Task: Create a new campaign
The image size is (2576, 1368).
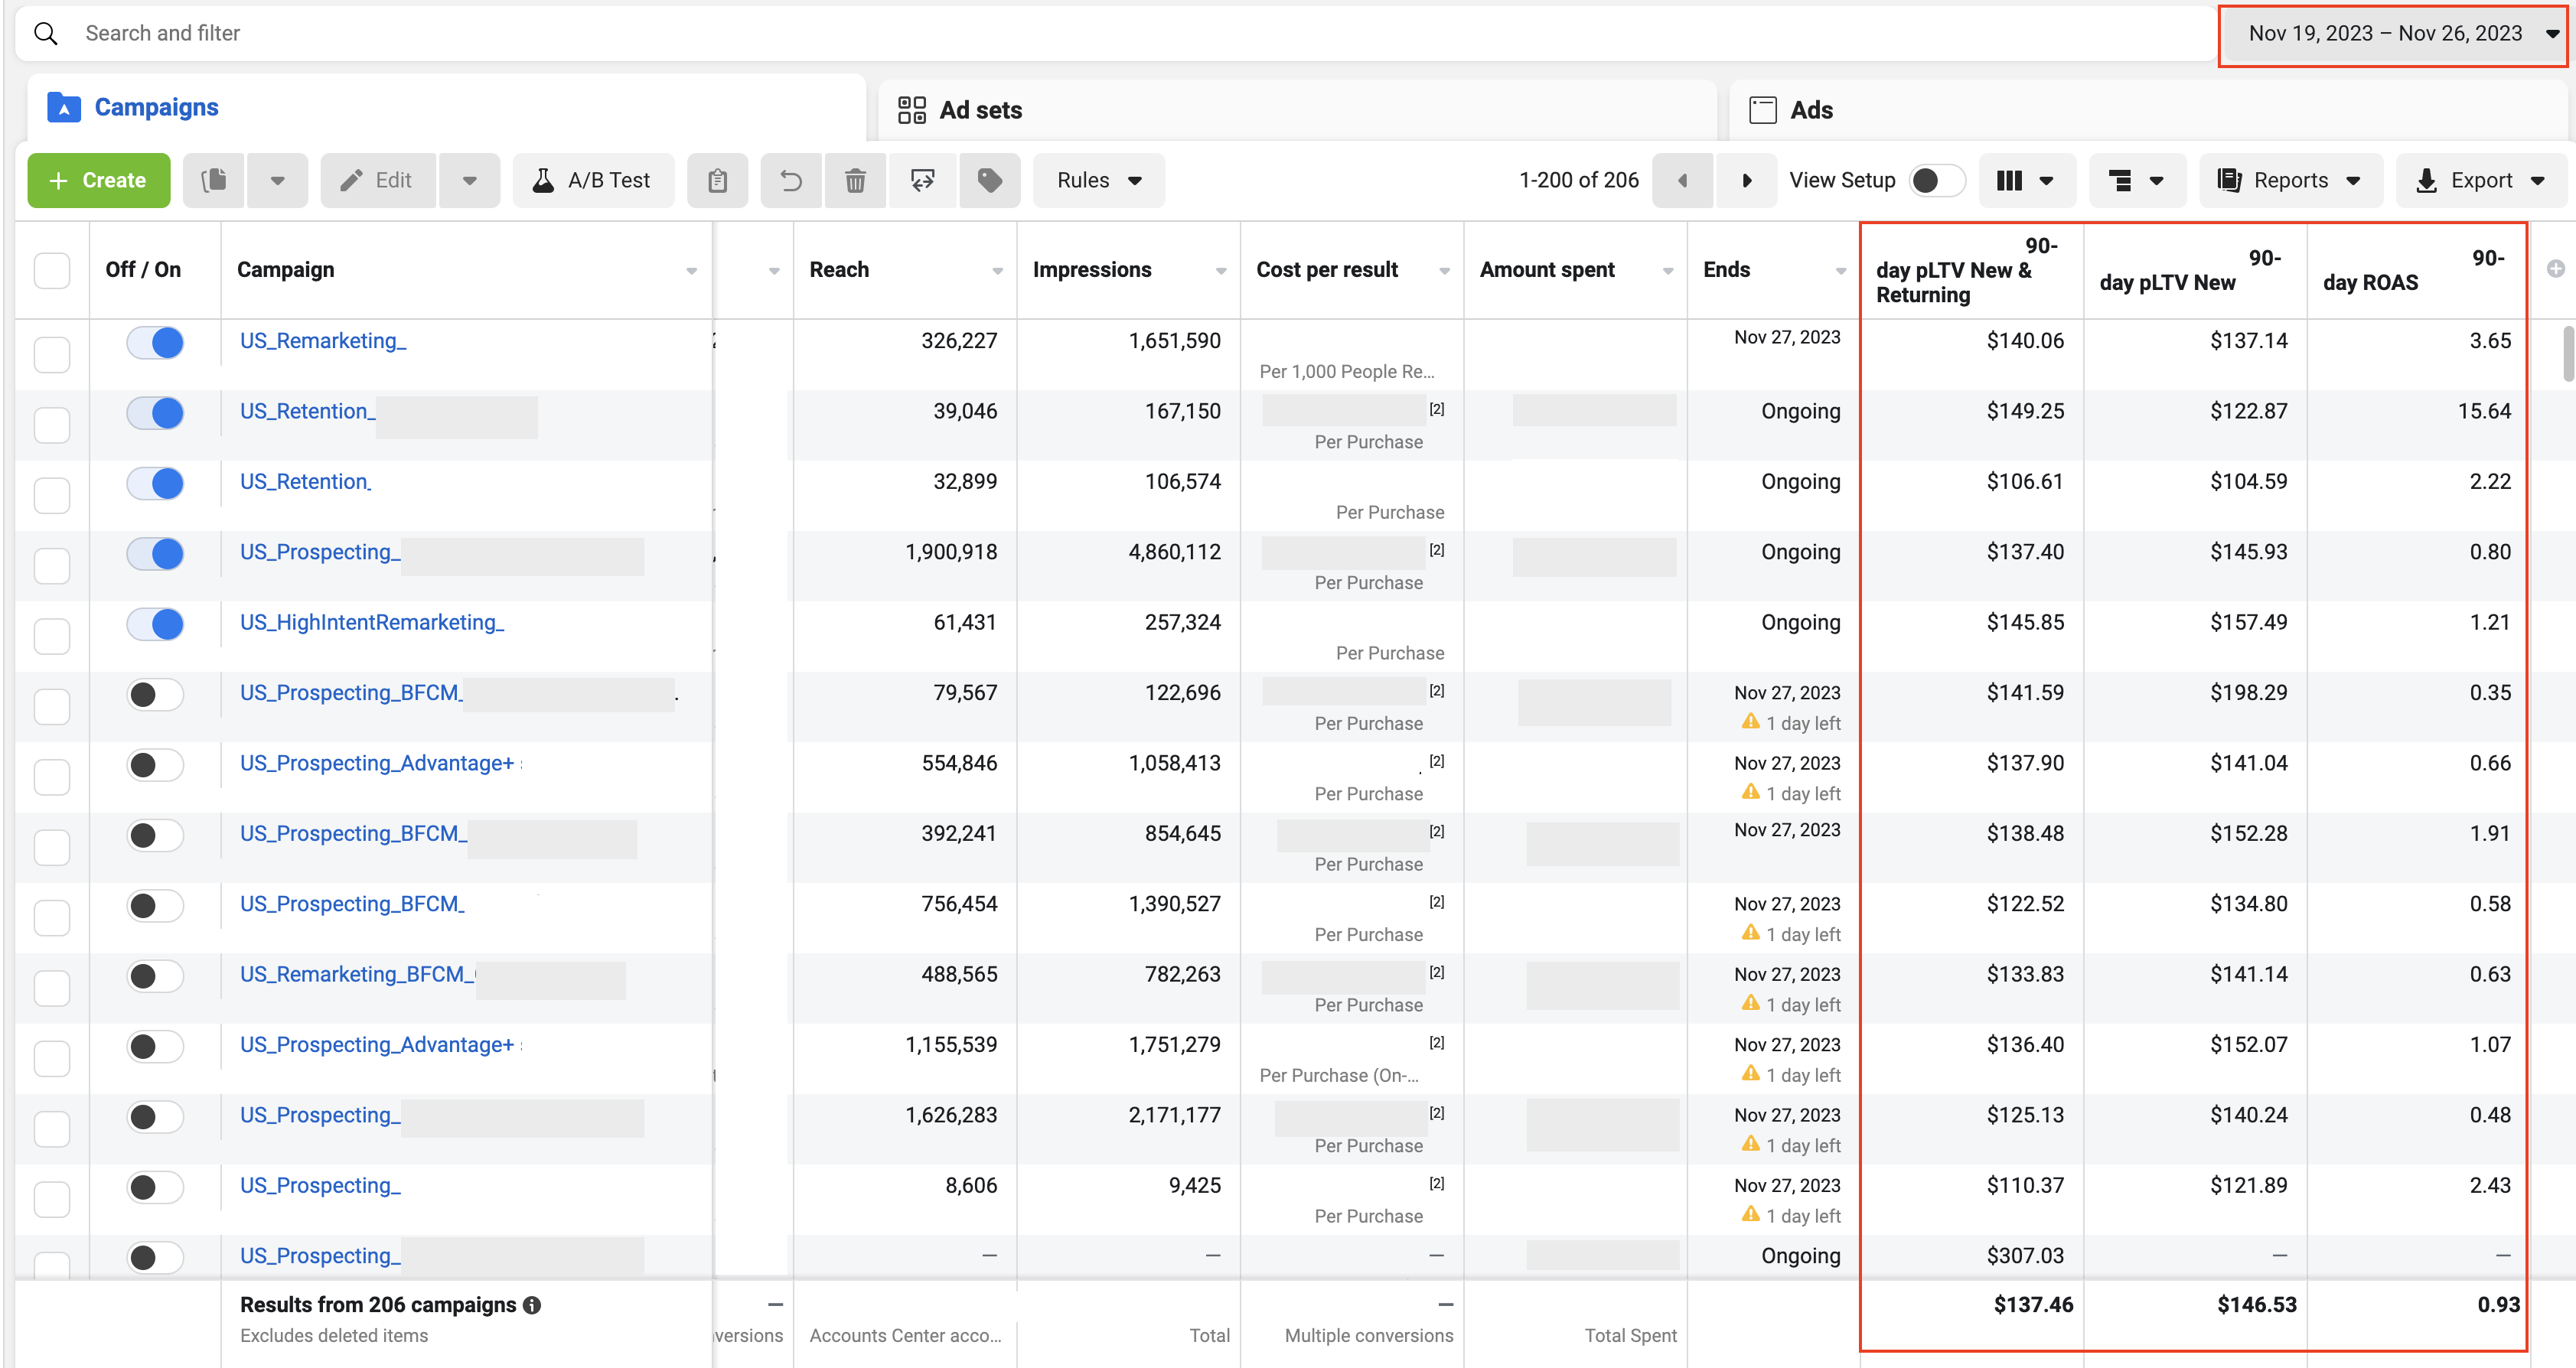Action: click(x=99, y=180)
